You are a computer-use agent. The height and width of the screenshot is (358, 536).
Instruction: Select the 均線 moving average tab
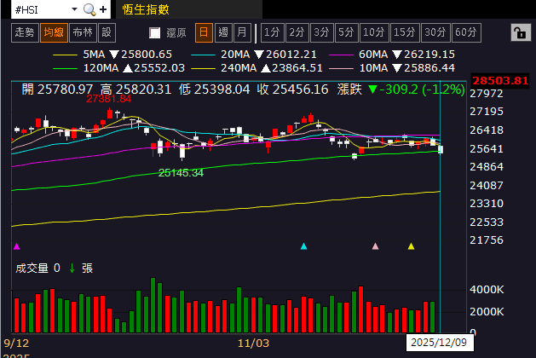coord(54,33)
